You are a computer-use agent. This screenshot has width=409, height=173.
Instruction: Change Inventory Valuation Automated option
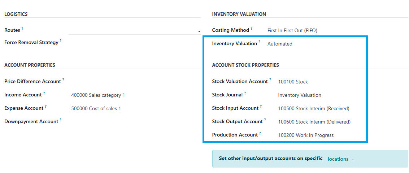[280, 44]
